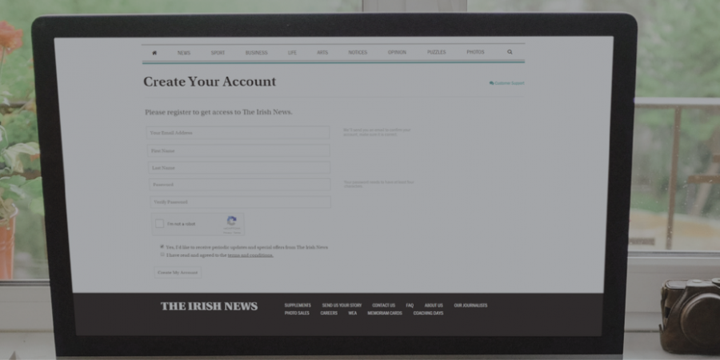720x360 pixels.
Task: Open the PHOTOS menu item
Action: (475, 52)
